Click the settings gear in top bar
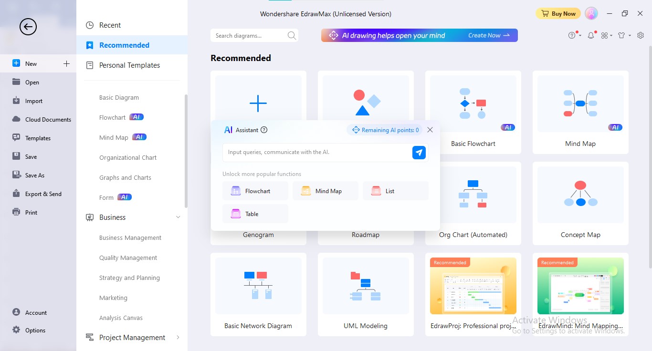This screenshot has height=351, width=652. (640, 35)
